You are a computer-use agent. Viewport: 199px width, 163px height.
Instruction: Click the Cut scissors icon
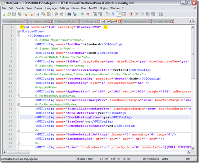click(x=38, y=14)
